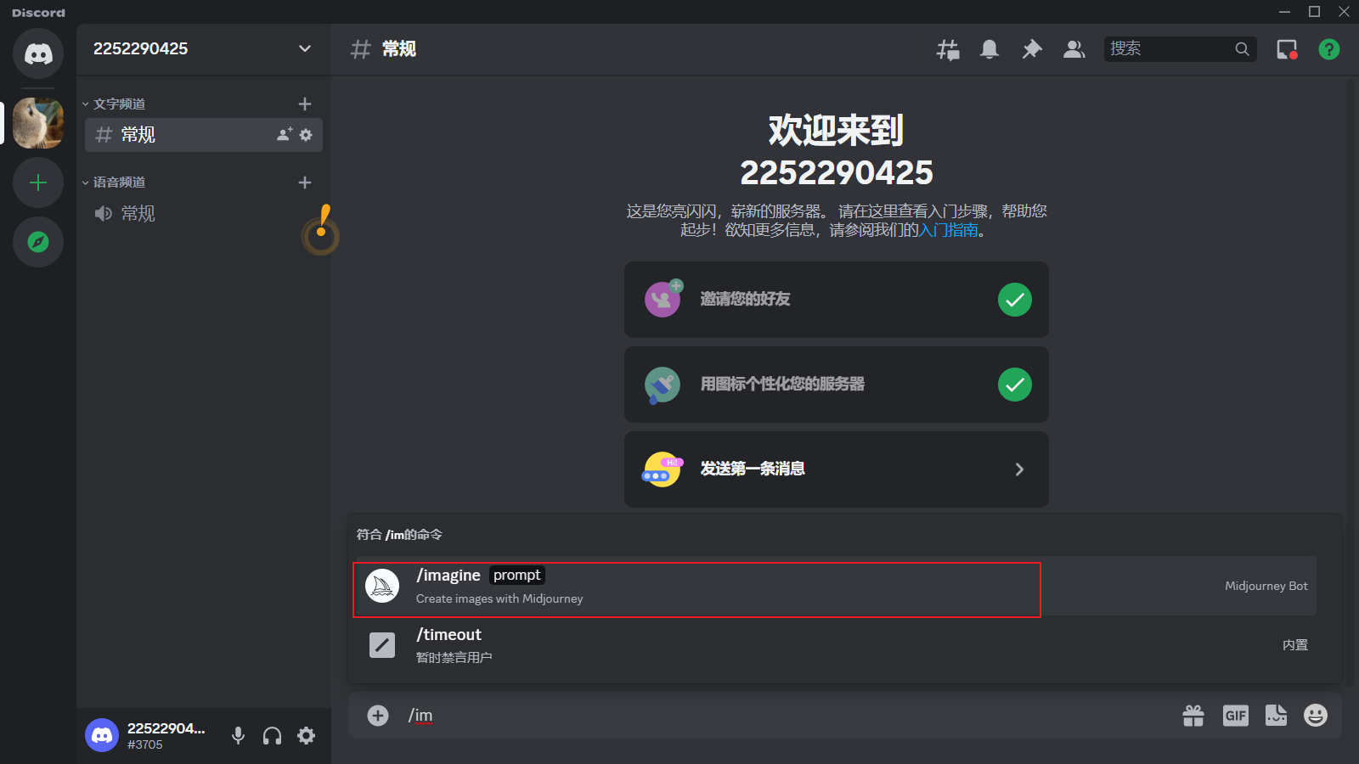Toggle member list visibility

point(1074,49)
